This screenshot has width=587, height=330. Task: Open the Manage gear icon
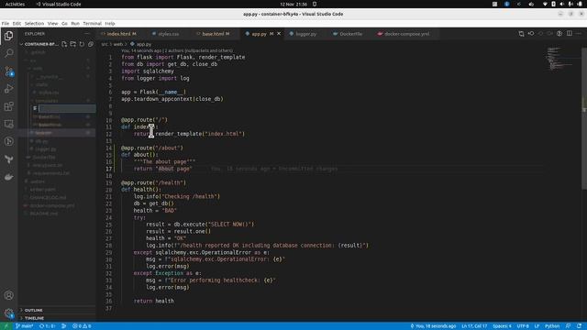pyautogui.click(x=9, y=313)
